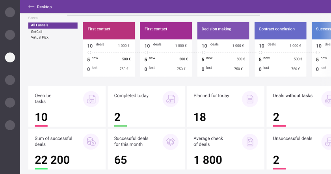The image size is (331, 174).
Task: Click the back arrow beside Desktop
Action: 31,7
